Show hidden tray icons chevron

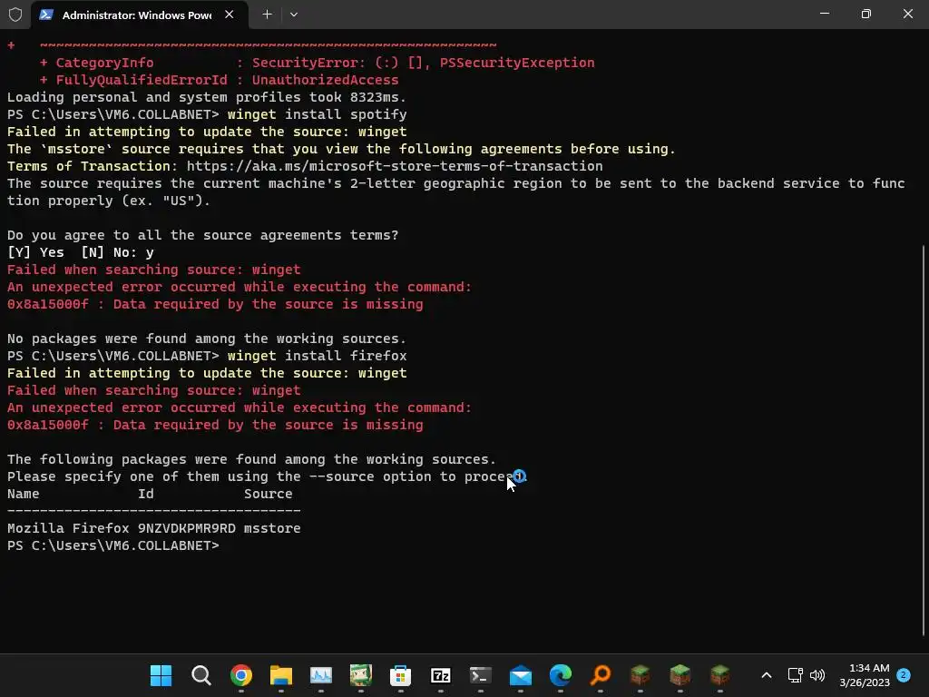coord(766,675)
